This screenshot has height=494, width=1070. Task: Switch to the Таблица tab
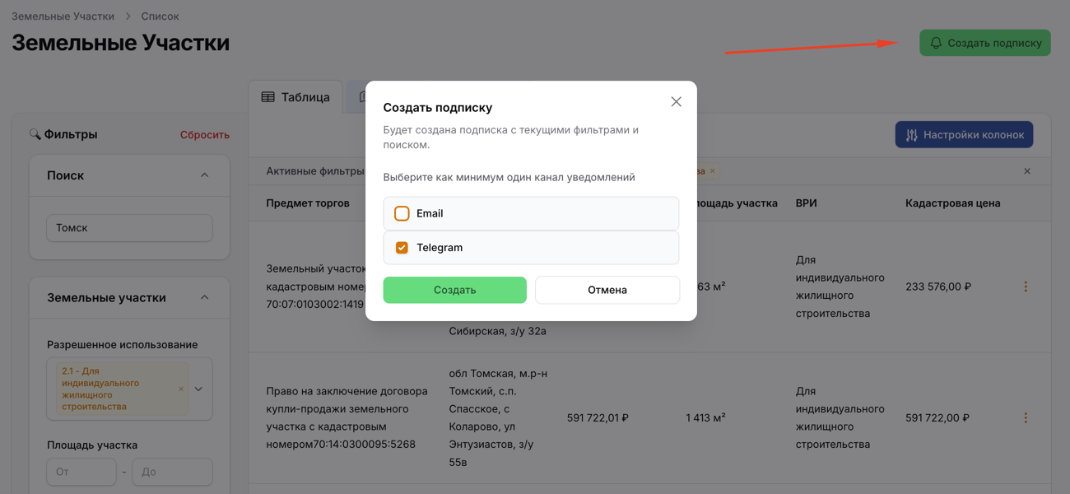coord(296,97)
